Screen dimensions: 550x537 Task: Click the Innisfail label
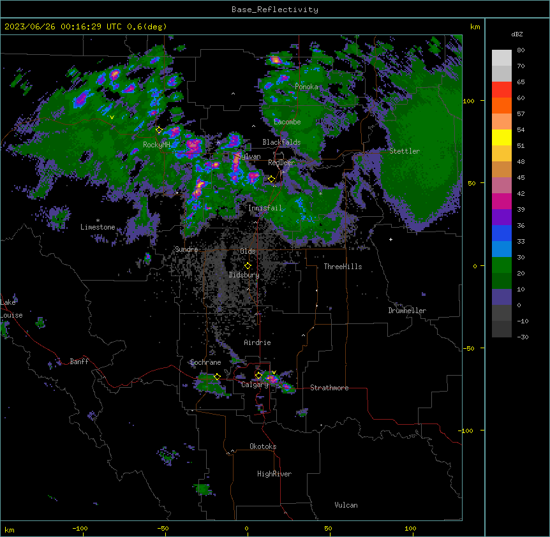(x=265, y=208)
